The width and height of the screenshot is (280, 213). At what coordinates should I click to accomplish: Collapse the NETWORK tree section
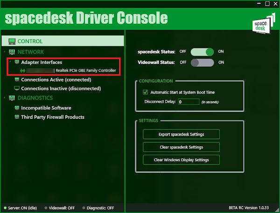5,52
